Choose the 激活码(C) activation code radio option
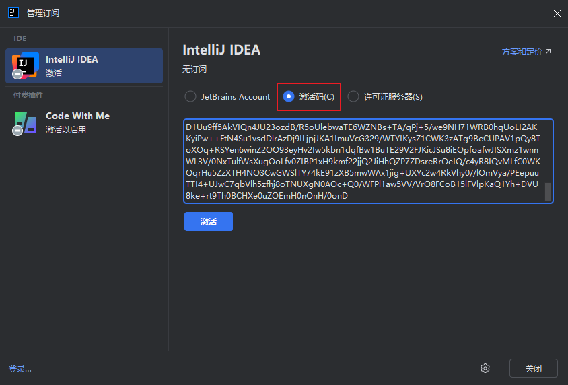The width and height of the screenshot is (568, 385). 309,97
